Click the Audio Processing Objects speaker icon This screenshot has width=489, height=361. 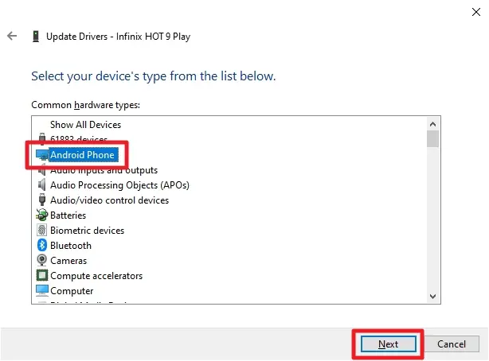pos(41,184)
